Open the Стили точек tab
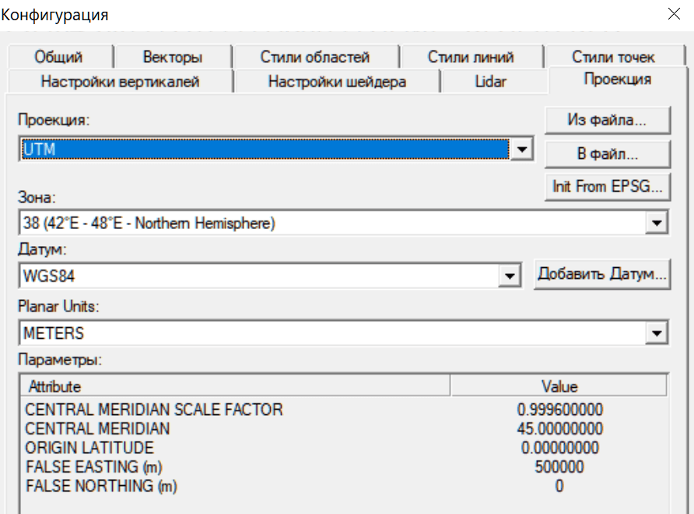 click(x=613, y=57)
